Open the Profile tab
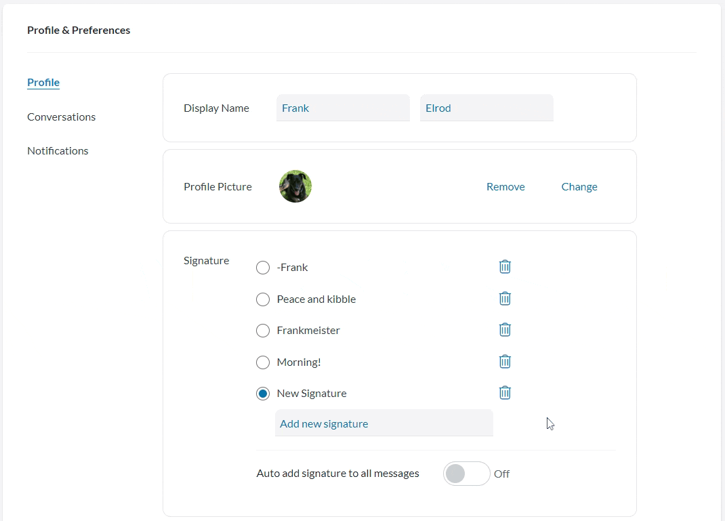 43,82
